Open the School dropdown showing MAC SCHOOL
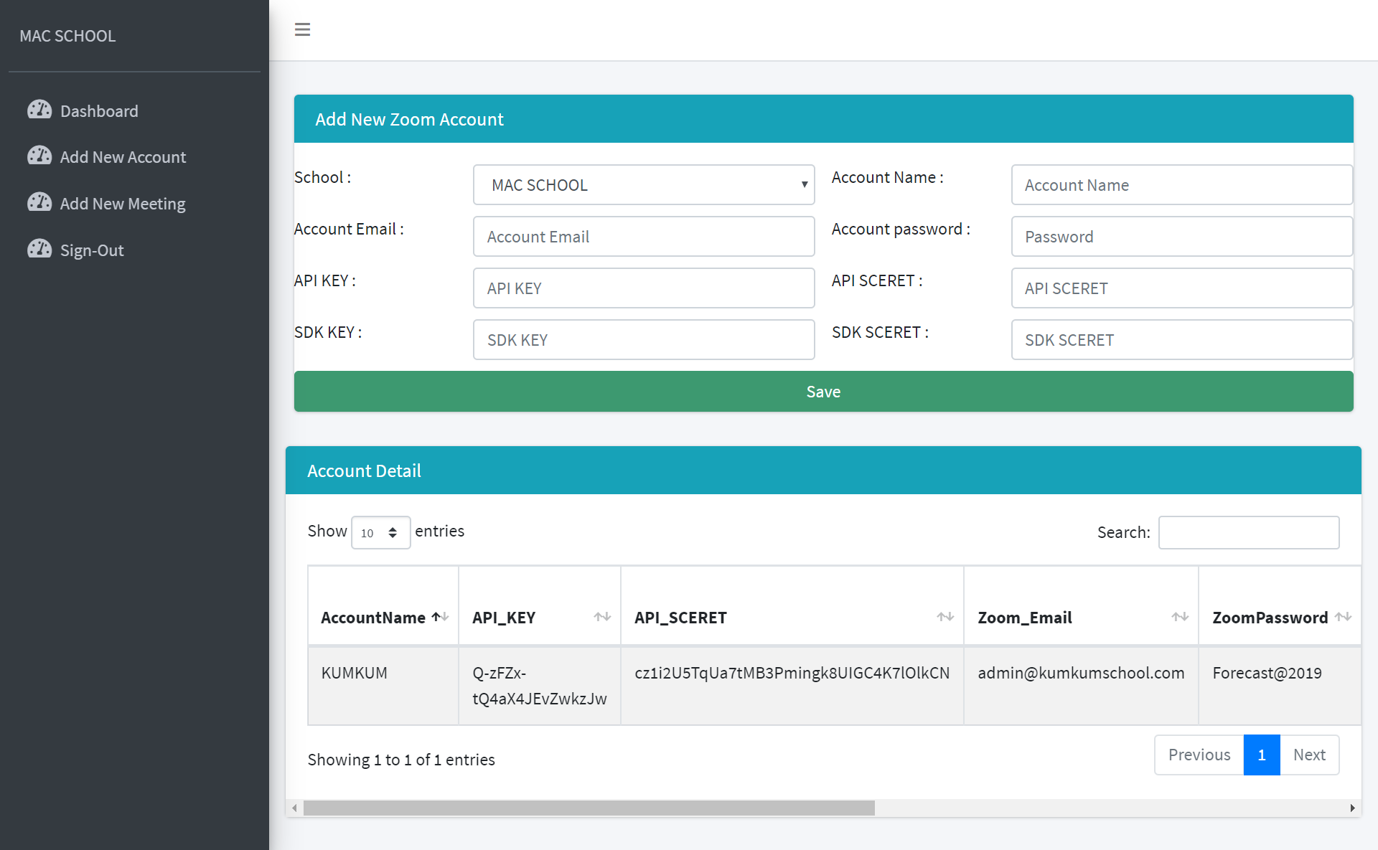Viewport: 1378px width, 850px height. 643,185
